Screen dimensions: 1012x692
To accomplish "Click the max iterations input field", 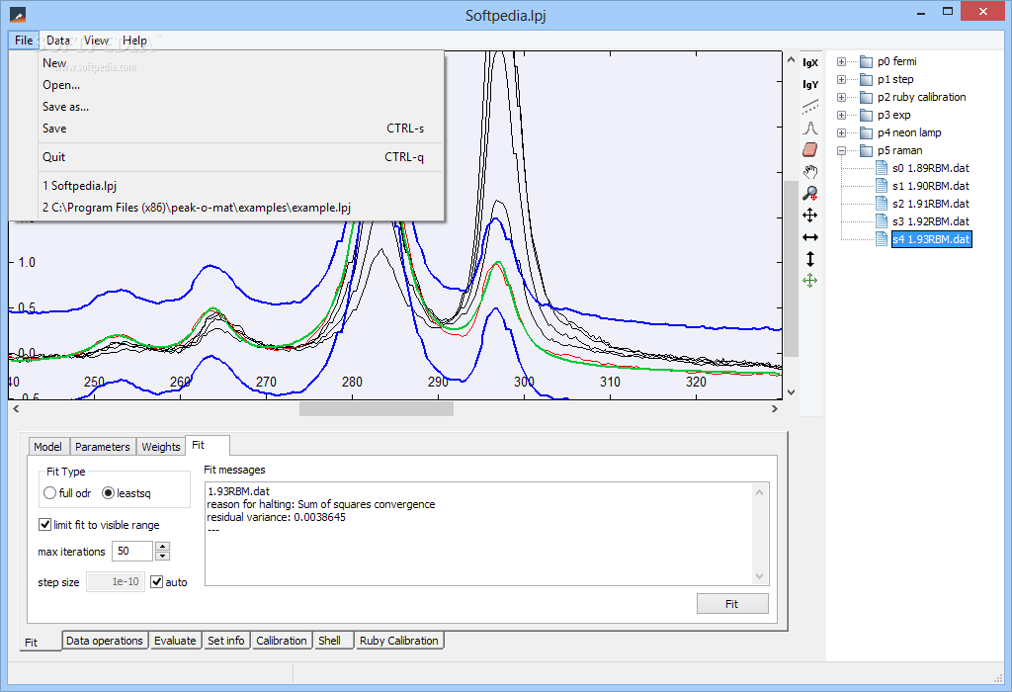I will click(x=132, y=551).
